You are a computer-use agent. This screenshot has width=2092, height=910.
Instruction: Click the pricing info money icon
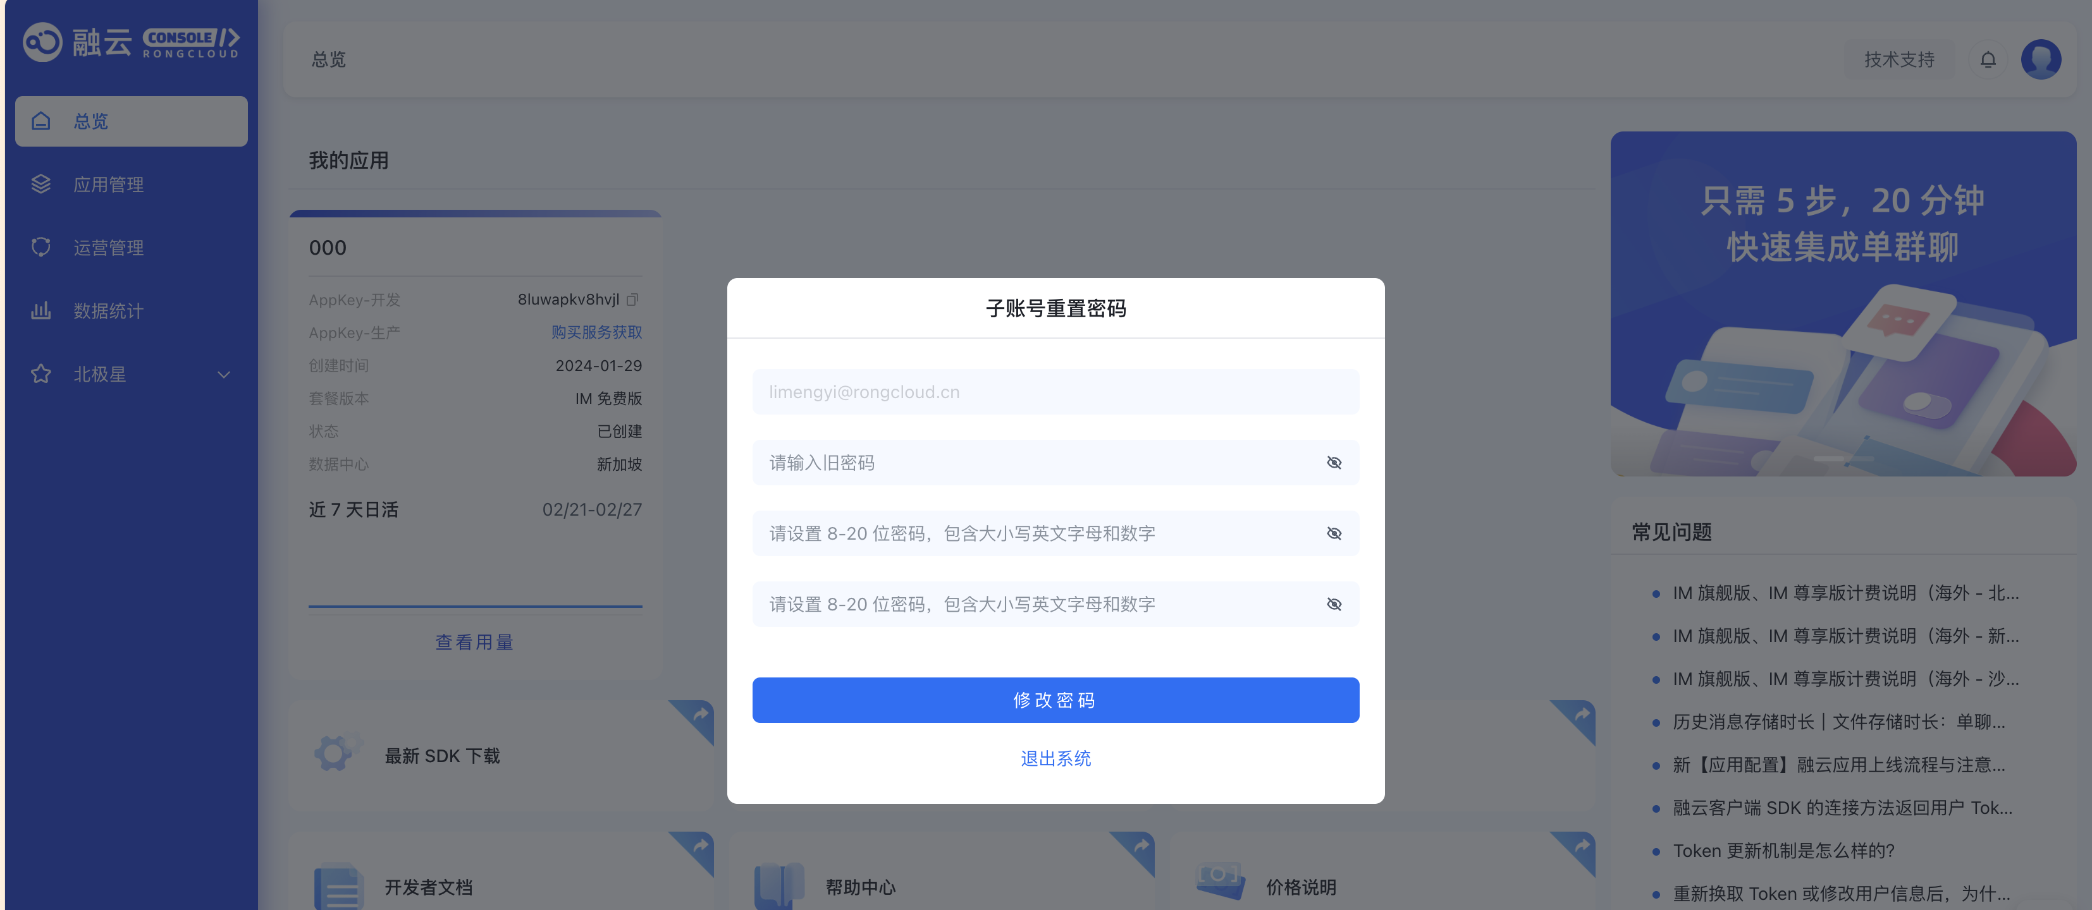point(1219,880)
